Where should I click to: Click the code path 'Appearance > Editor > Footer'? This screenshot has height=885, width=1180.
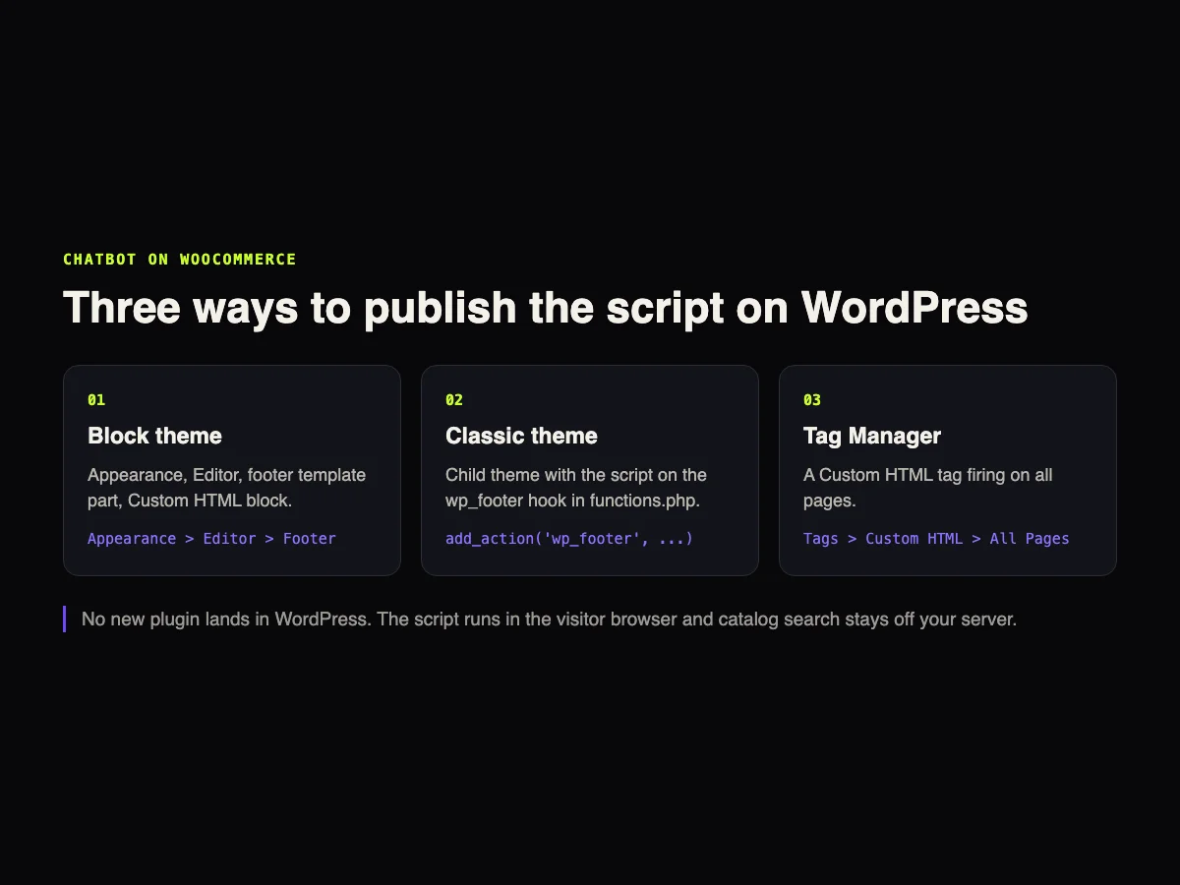coord(211,539)
